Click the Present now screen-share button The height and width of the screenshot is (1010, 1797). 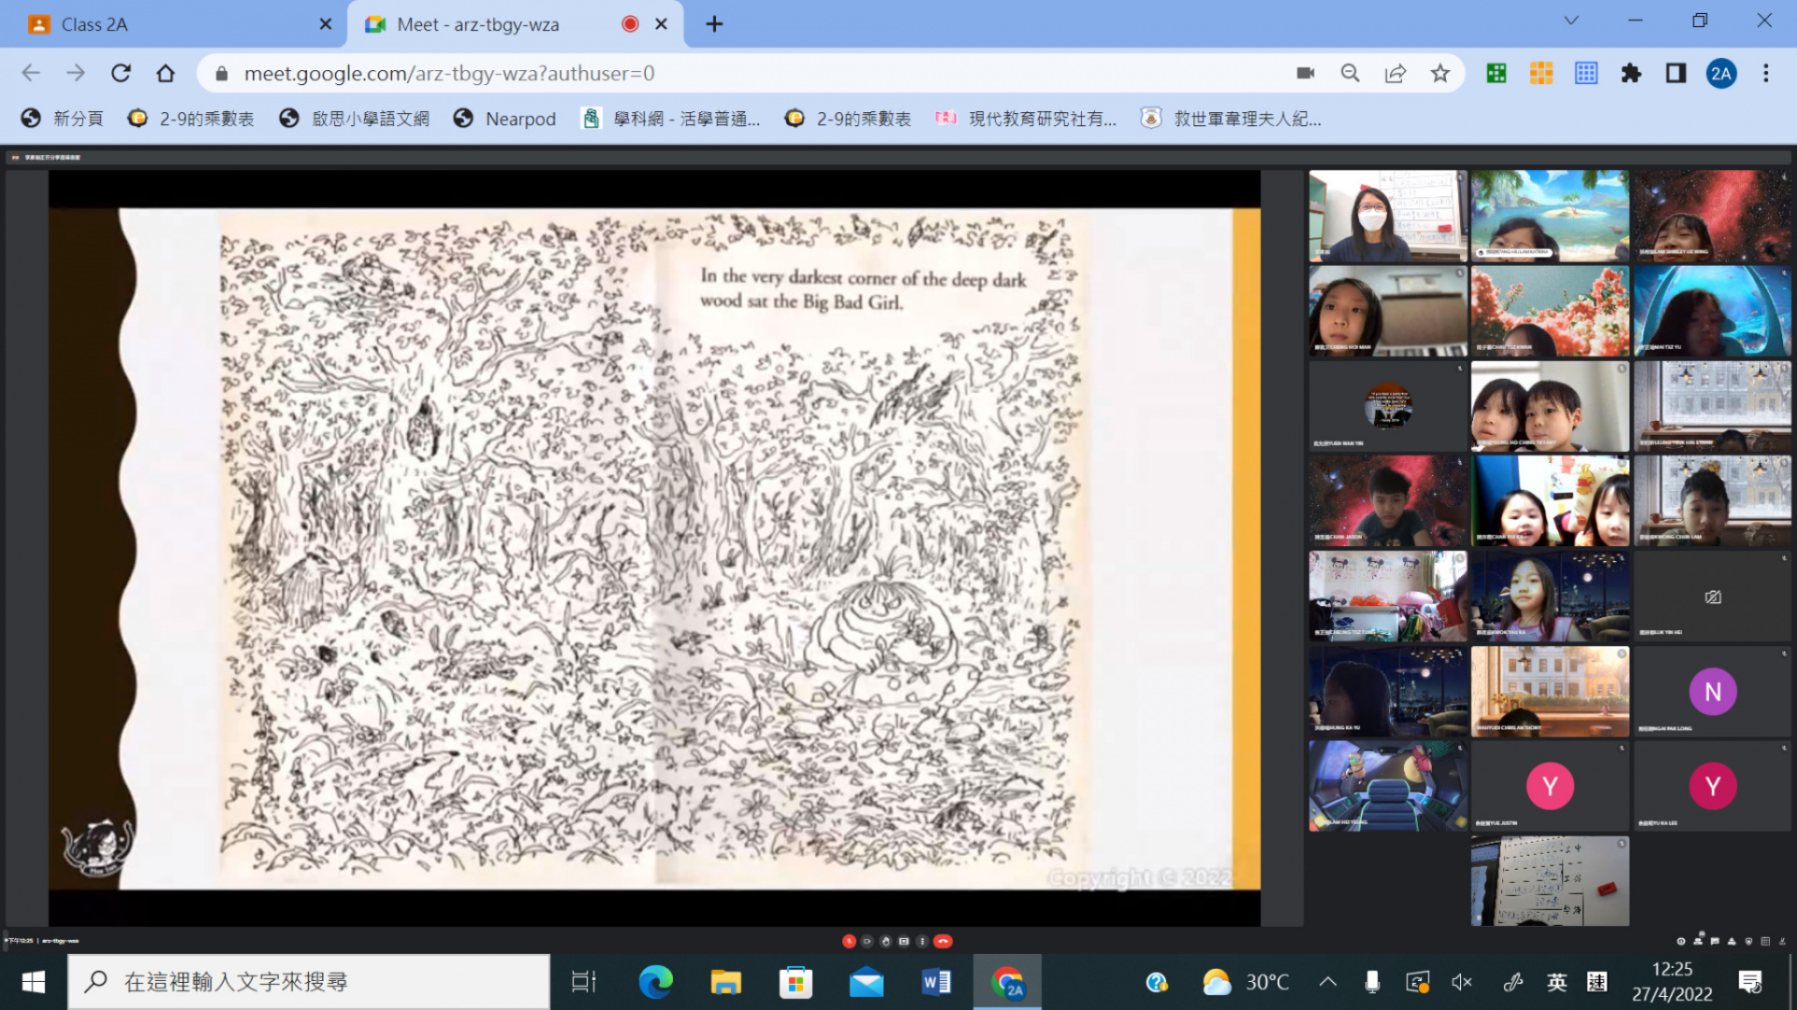(904, 941)
